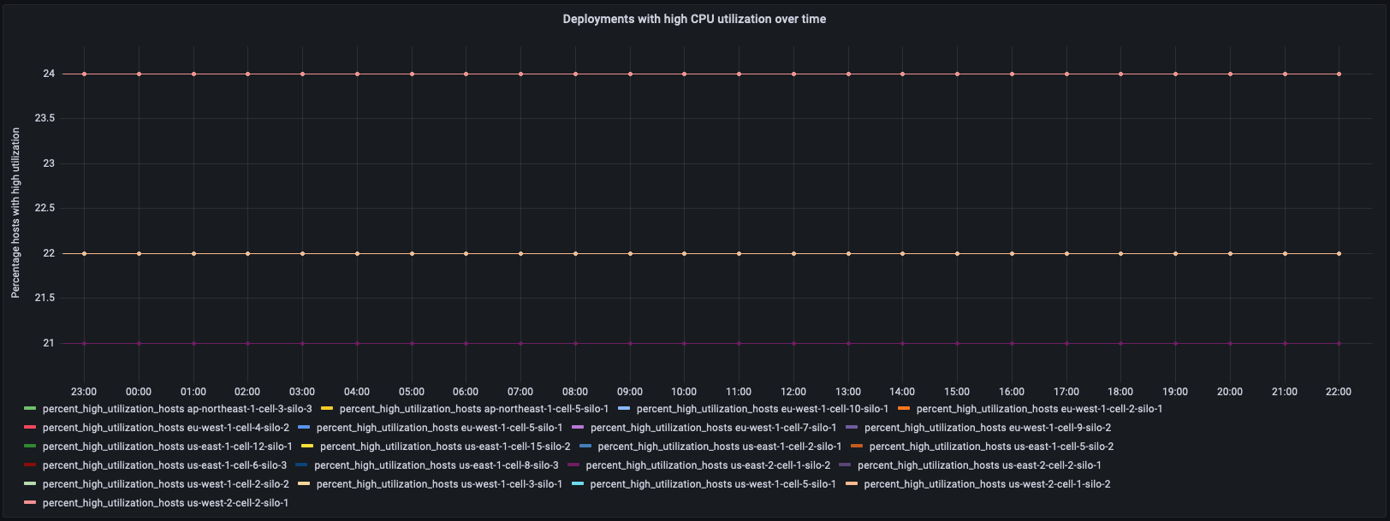Open color picker for eu-west-1-cell-2-silo-1 series
The image size is (1390, 521).
[x=904, y=409]
